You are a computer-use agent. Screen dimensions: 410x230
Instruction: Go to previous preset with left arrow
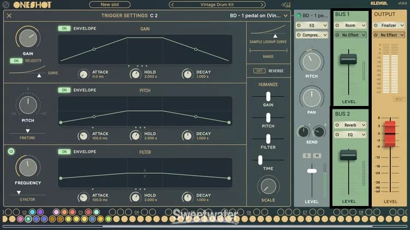(x=172, y=4)
